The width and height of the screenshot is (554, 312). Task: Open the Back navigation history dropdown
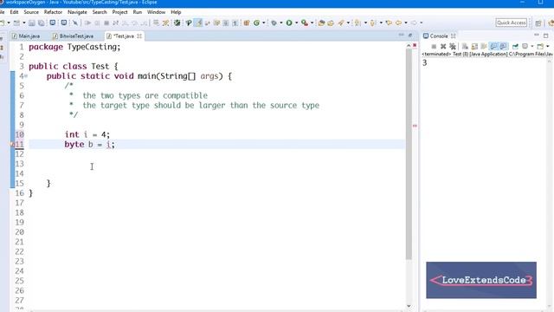[x=406, y=23]
